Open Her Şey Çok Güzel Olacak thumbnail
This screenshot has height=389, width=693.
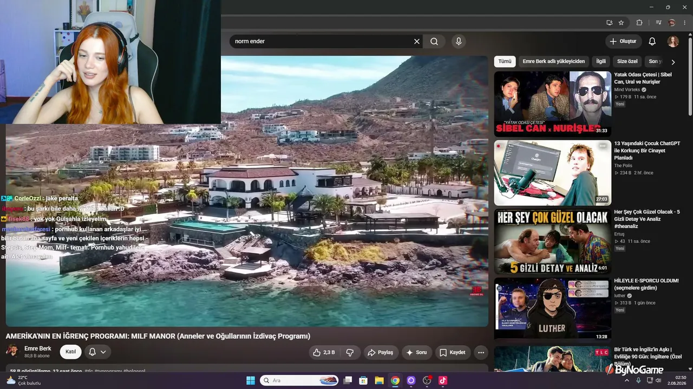552,242
